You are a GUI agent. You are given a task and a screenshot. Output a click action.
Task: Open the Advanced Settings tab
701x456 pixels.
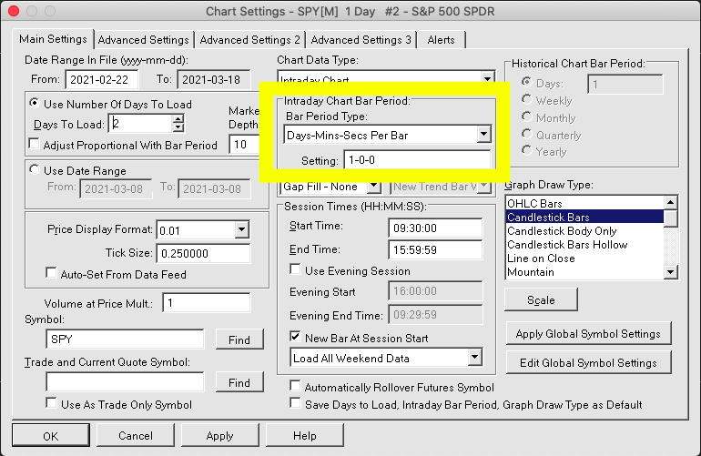click(144, 40)
